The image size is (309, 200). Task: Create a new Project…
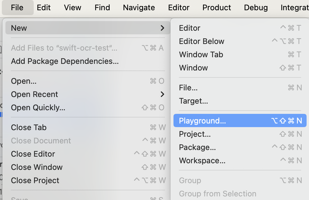(x=195, y=134)
